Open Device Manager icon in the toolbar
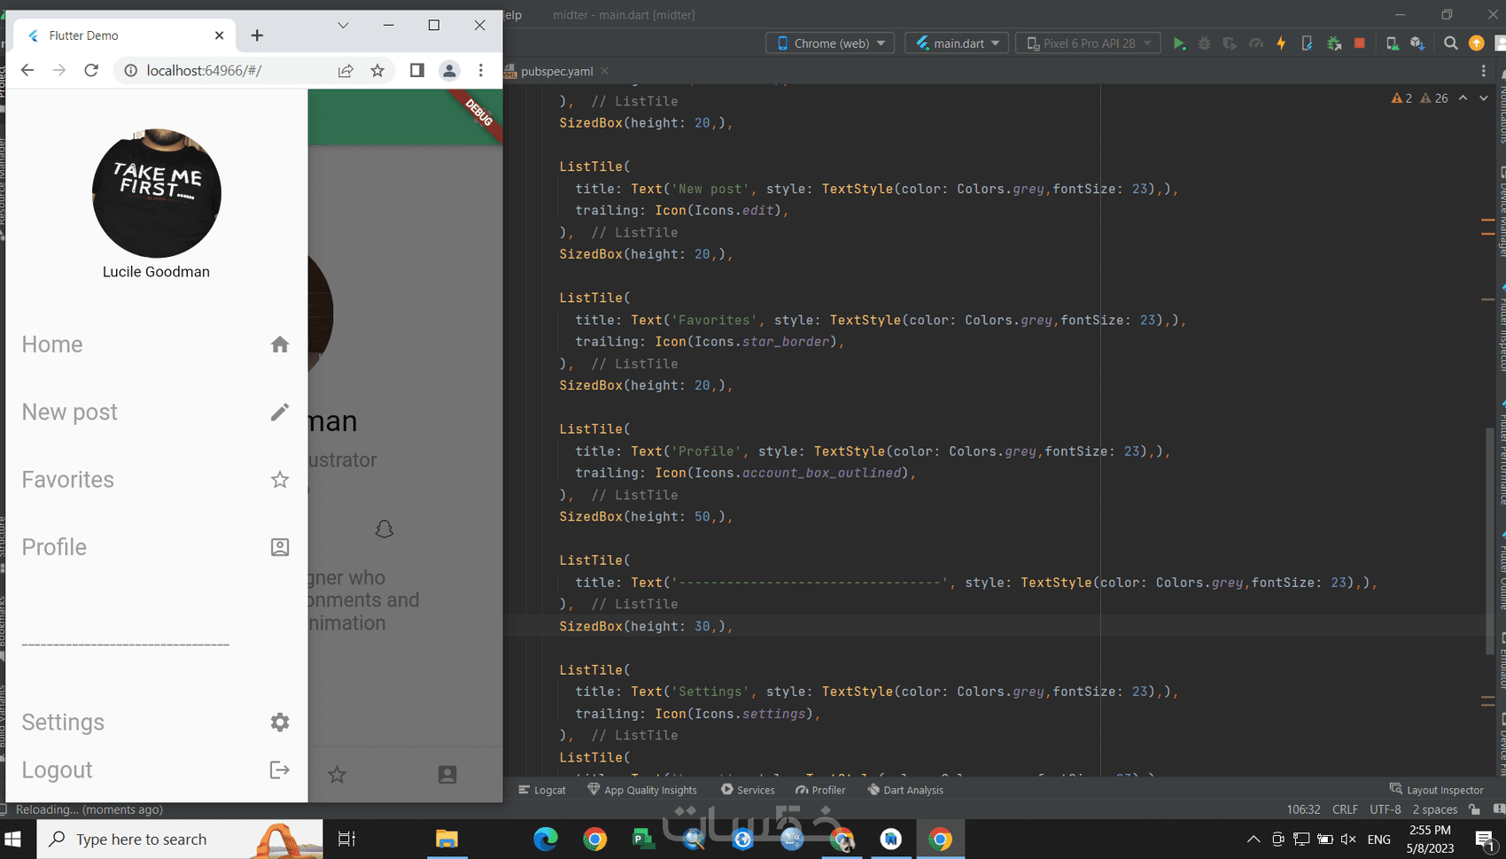Viewport: 1506px width, 859px height. [x=1392, y=43]
